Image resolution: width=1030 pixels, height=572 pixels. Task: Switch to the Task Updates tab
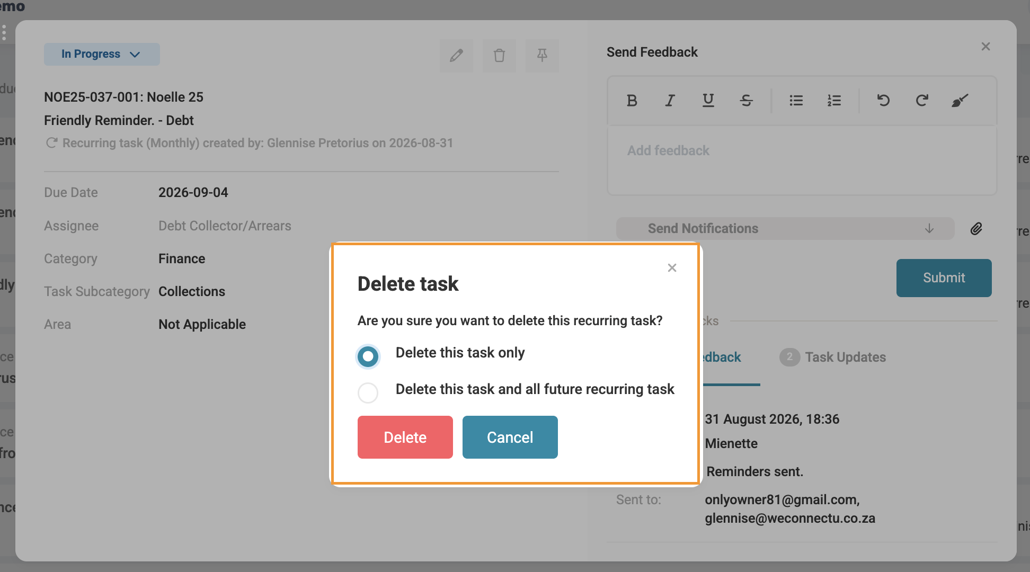[x=833, y=357]
